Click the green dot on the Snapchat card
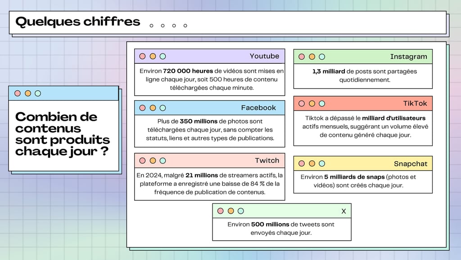 322,163
